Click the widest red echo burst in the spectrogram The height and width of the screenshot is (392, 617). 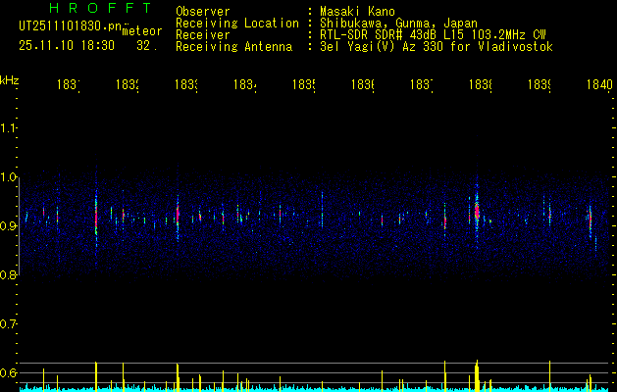coord(477,211)
